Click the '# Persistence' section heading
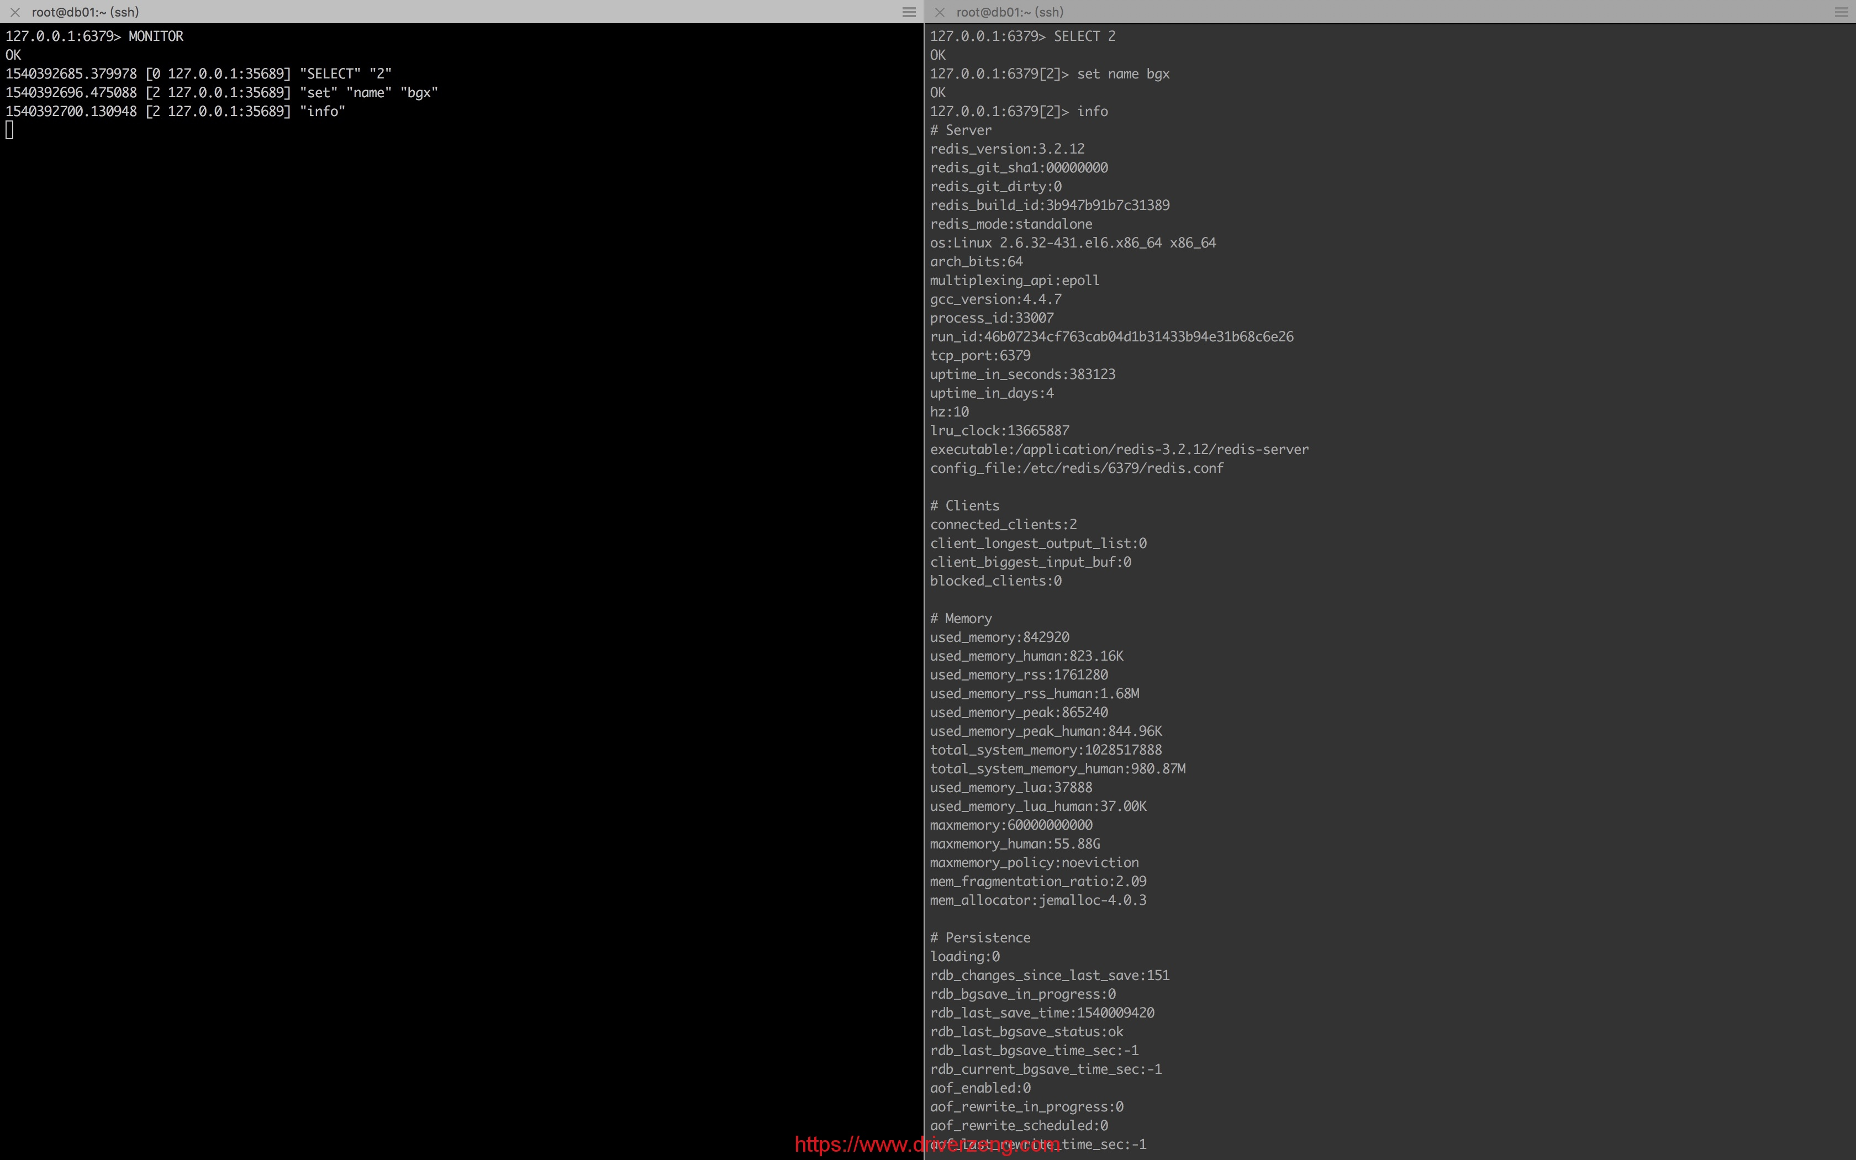 tap(981, 938)
